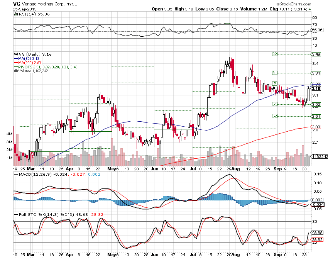The image size is (328, 258).
Task: Click the candlestick icon beside VG (Daily)
Action: coord(16,54)
